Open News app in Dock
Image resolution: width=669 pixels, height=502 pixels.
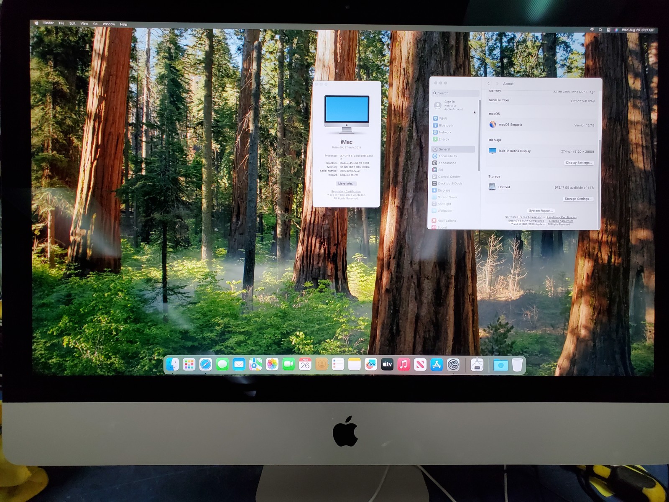coord(420,364)
